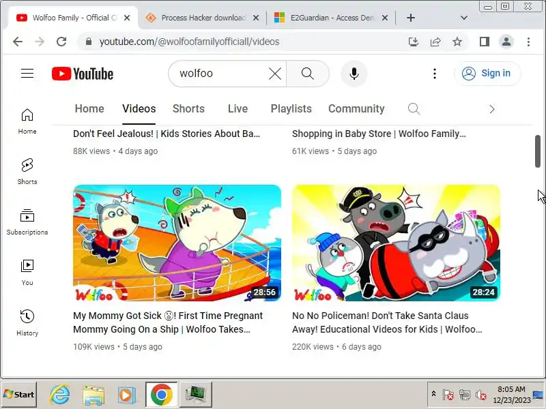Screen dimensions: 546x409
Task: Open the You section in sidebar
Action: point(27,273)
